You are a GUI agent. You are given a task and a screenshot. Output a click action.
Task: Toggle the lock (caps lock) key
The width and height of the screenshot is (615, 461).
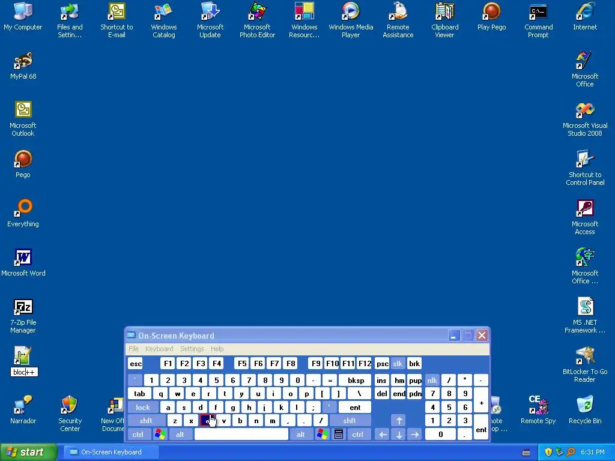pos(143,408)
